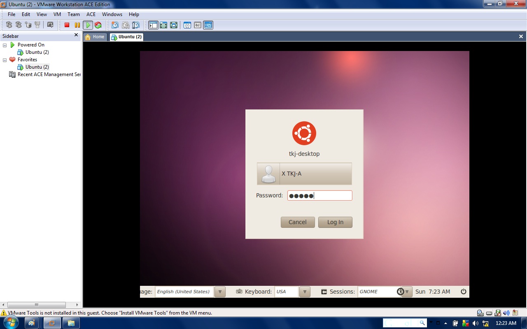The width and height of the screenshot is (527, 329).
Task: Click the sidebar scrollbar right arrow
Action: coord(77,305)
